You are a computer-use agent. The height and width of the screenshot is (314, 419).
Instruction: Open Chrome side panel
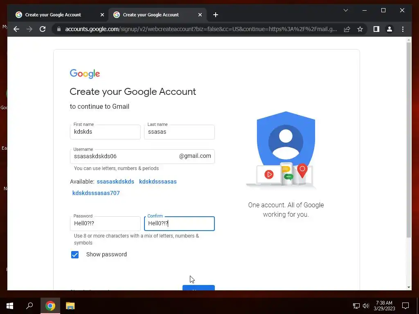coord(376,29)
